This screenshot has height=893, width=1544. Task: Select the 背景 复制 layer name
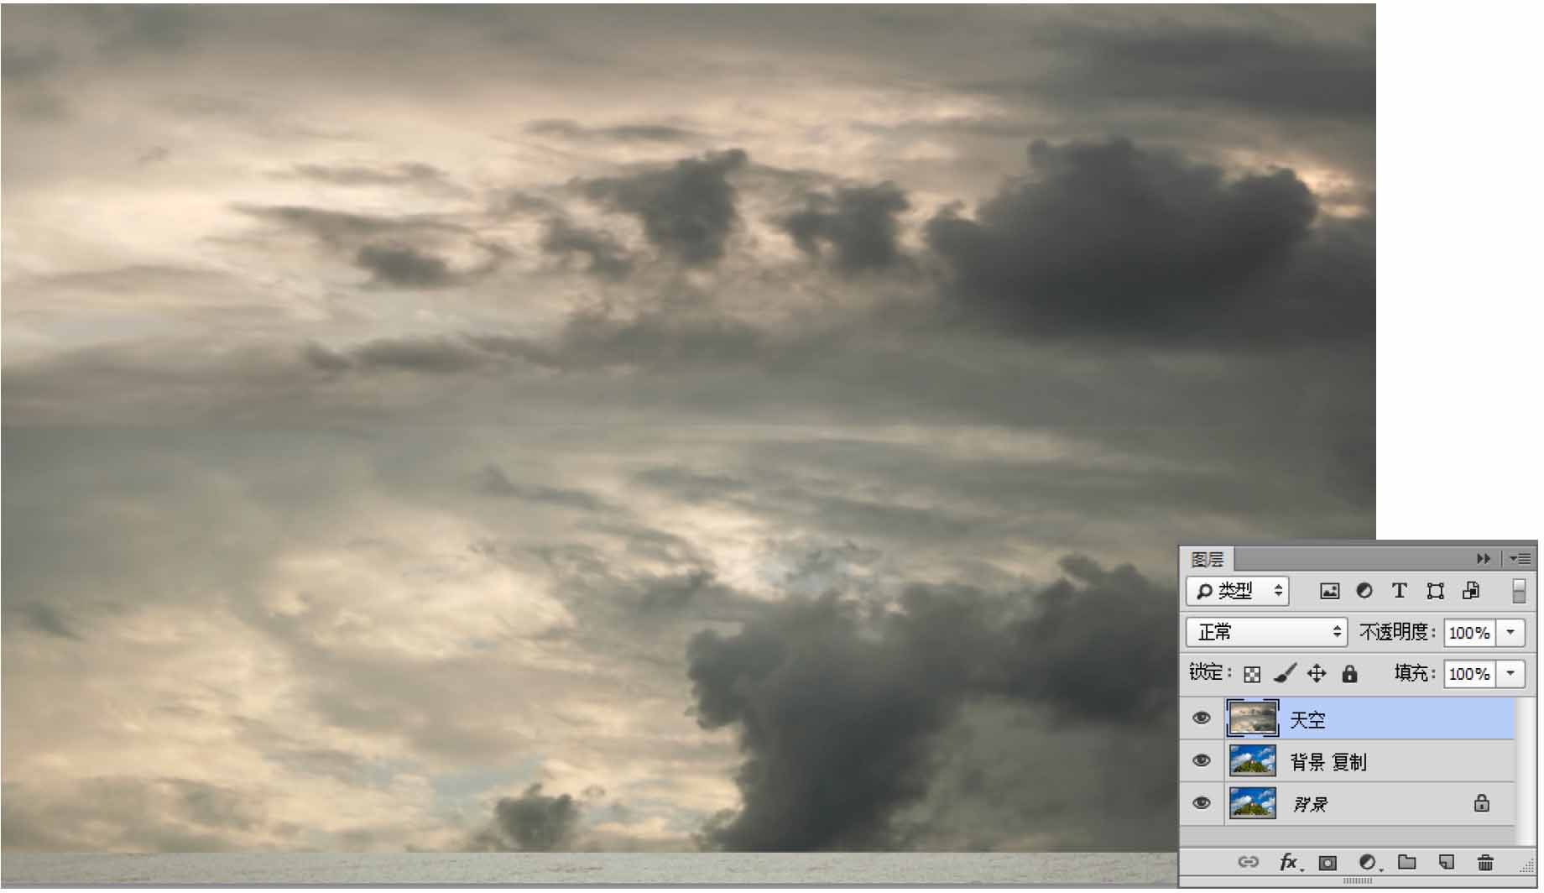point(1328,762)
